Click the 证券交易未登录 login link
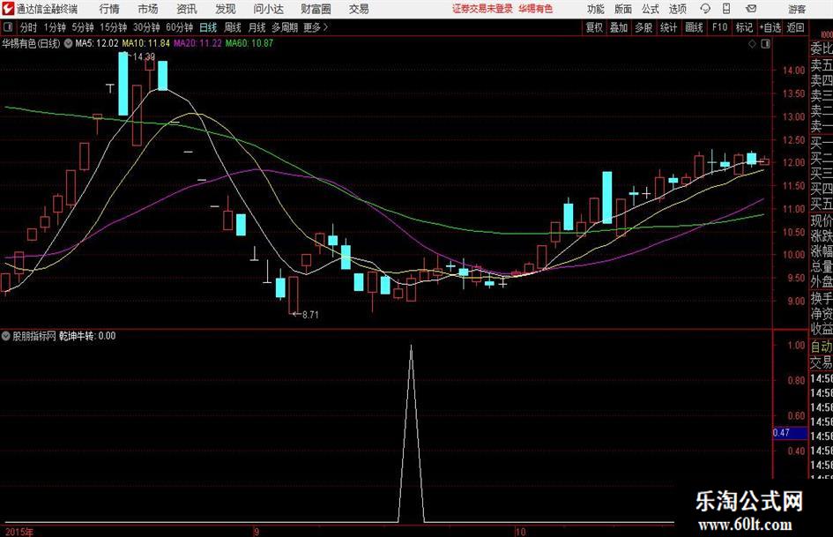 pyautogui.click(x=482, y=9)
